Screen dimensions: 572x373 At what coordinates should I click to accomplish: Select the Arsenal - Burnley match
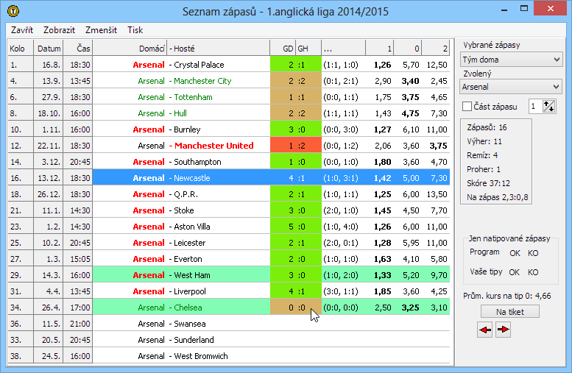click(229, 129)
